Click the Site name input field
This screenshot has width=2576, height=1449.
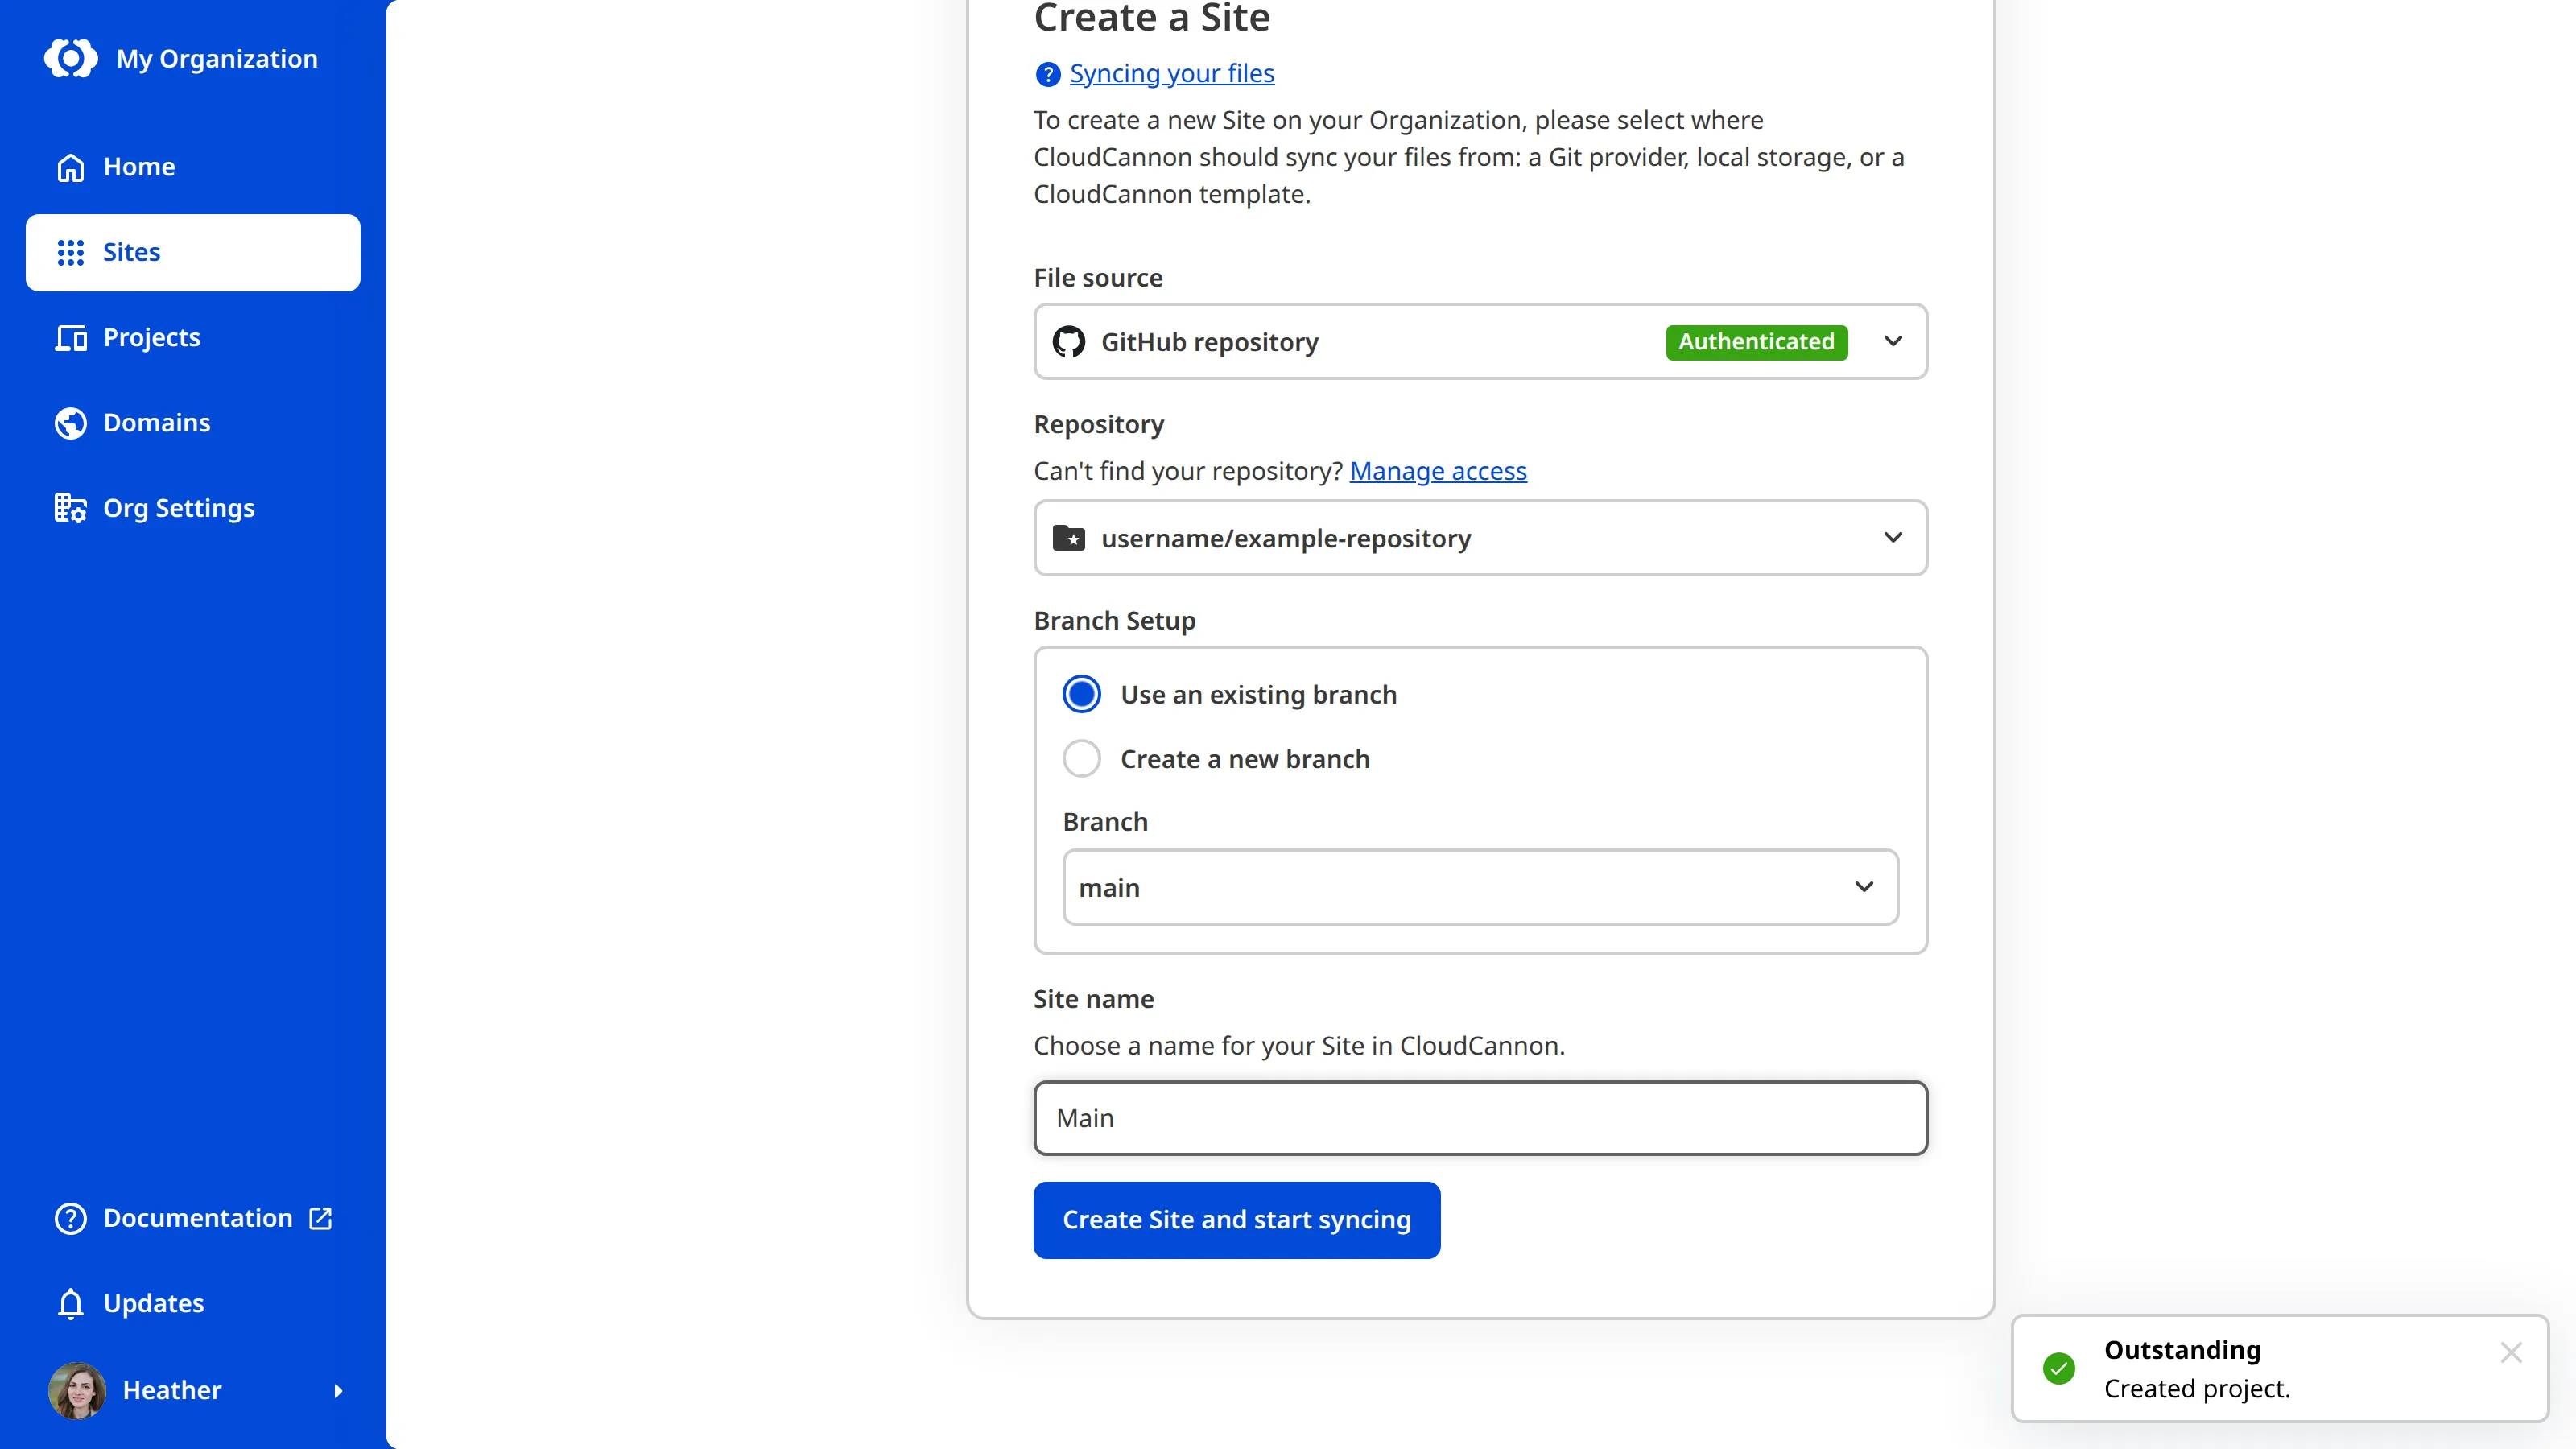point(1480,1118)
